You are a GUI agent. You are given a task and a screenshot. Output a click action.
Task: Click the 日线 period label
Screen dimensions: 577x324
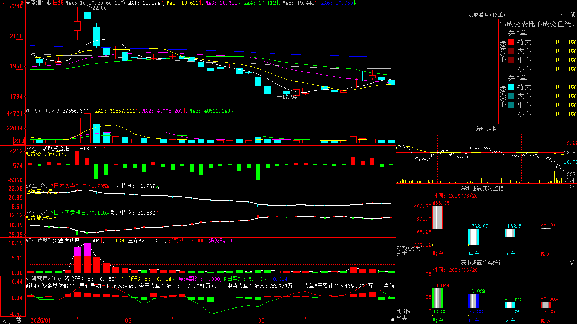pos(58,3)
